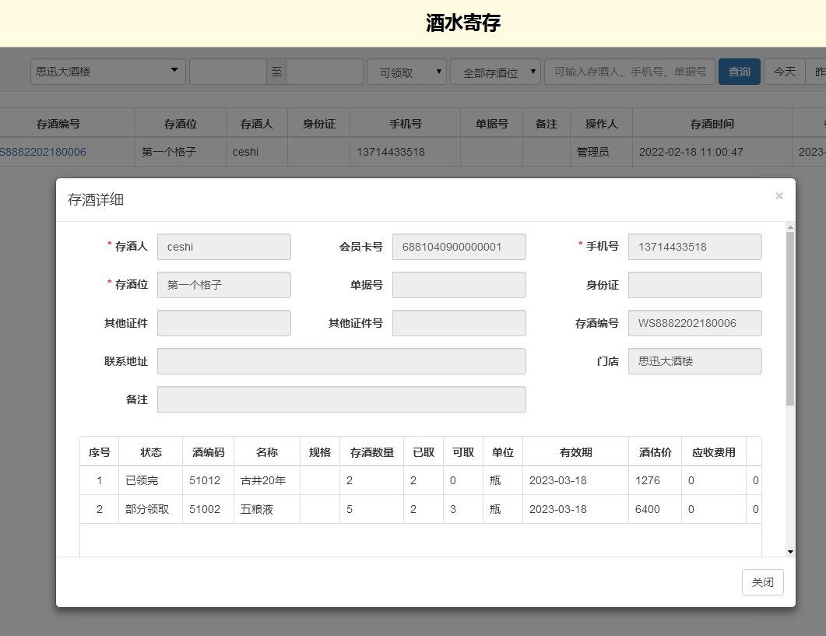Click the 关闭 button
Screen dimensions: 826x636
pyautogui.click(x=762, y=582)
